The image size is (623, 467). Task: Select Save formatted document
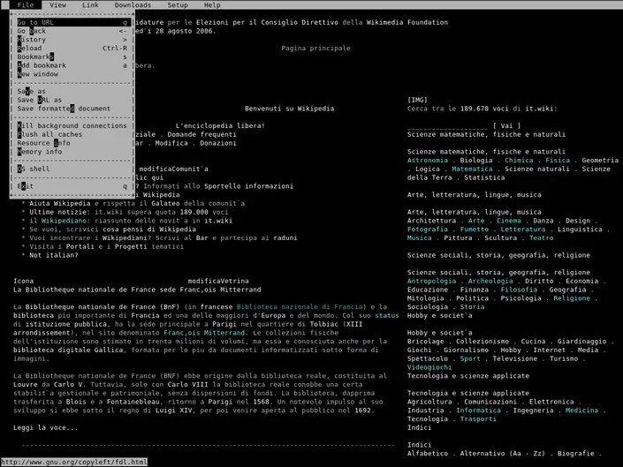(72, 109)
